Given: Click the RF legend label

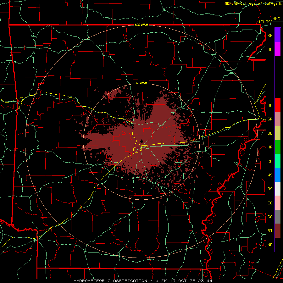Looking at the screenshot, I should (x=270, y=35).
